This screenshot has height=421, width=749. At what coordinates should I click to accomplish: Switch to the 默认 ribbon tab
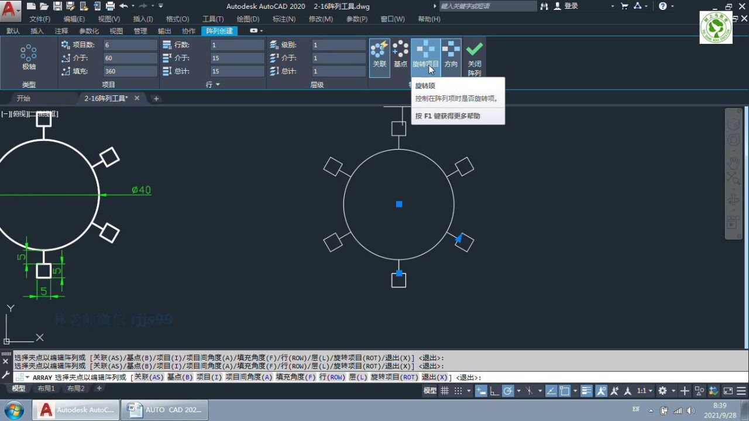coord(13,31)
